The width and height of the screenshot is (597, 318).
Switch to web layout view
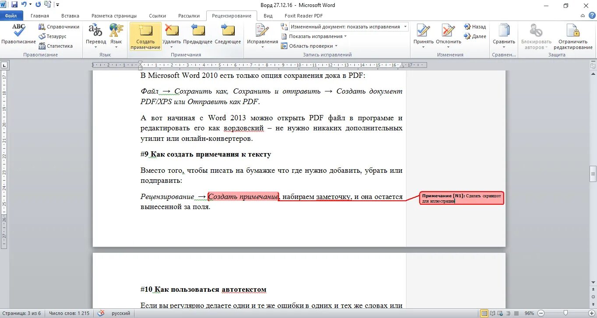tap(501, 313)
